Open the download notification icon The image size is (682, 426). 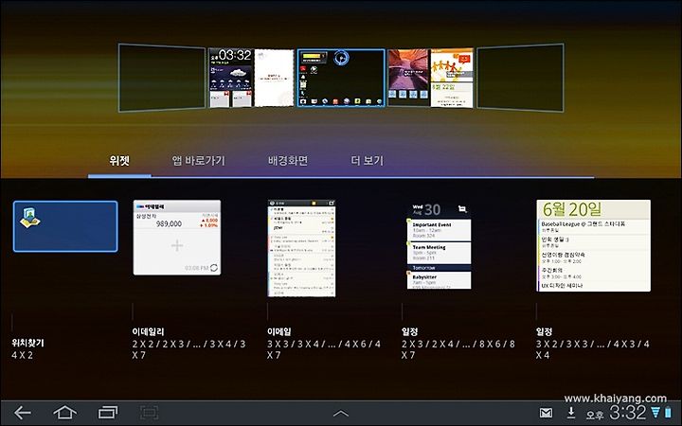point(571,412)
